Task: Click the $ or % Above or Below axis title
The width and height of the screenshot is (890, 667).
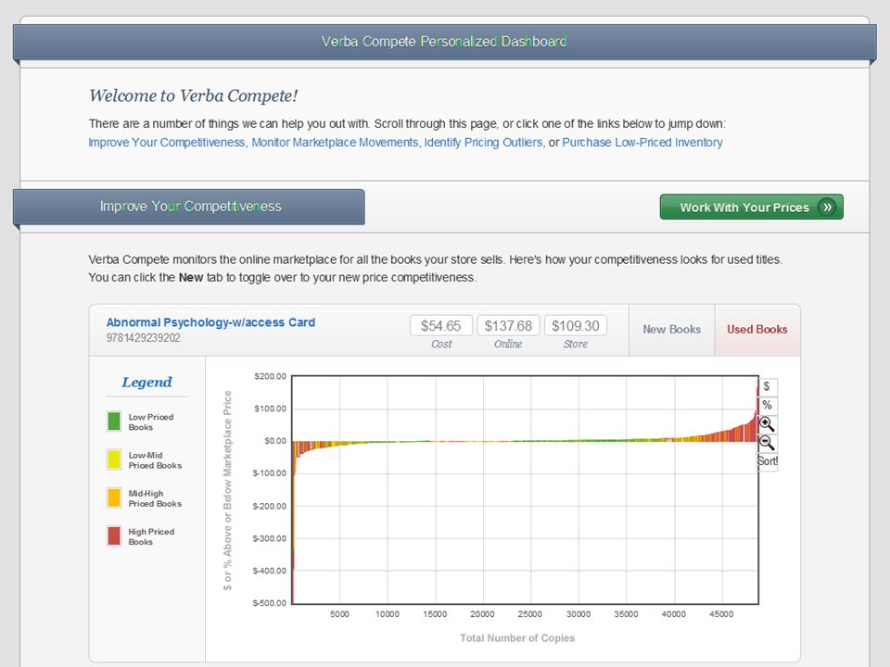Action: (228, 491)
